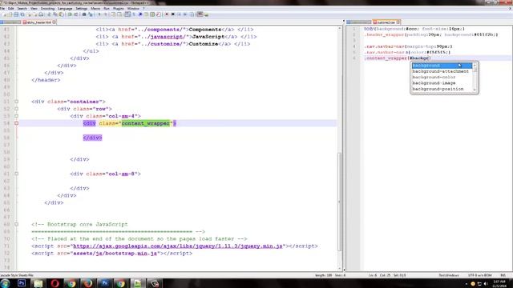
Task: Click the Cut toolbar icon
Action: pos(49,14)
